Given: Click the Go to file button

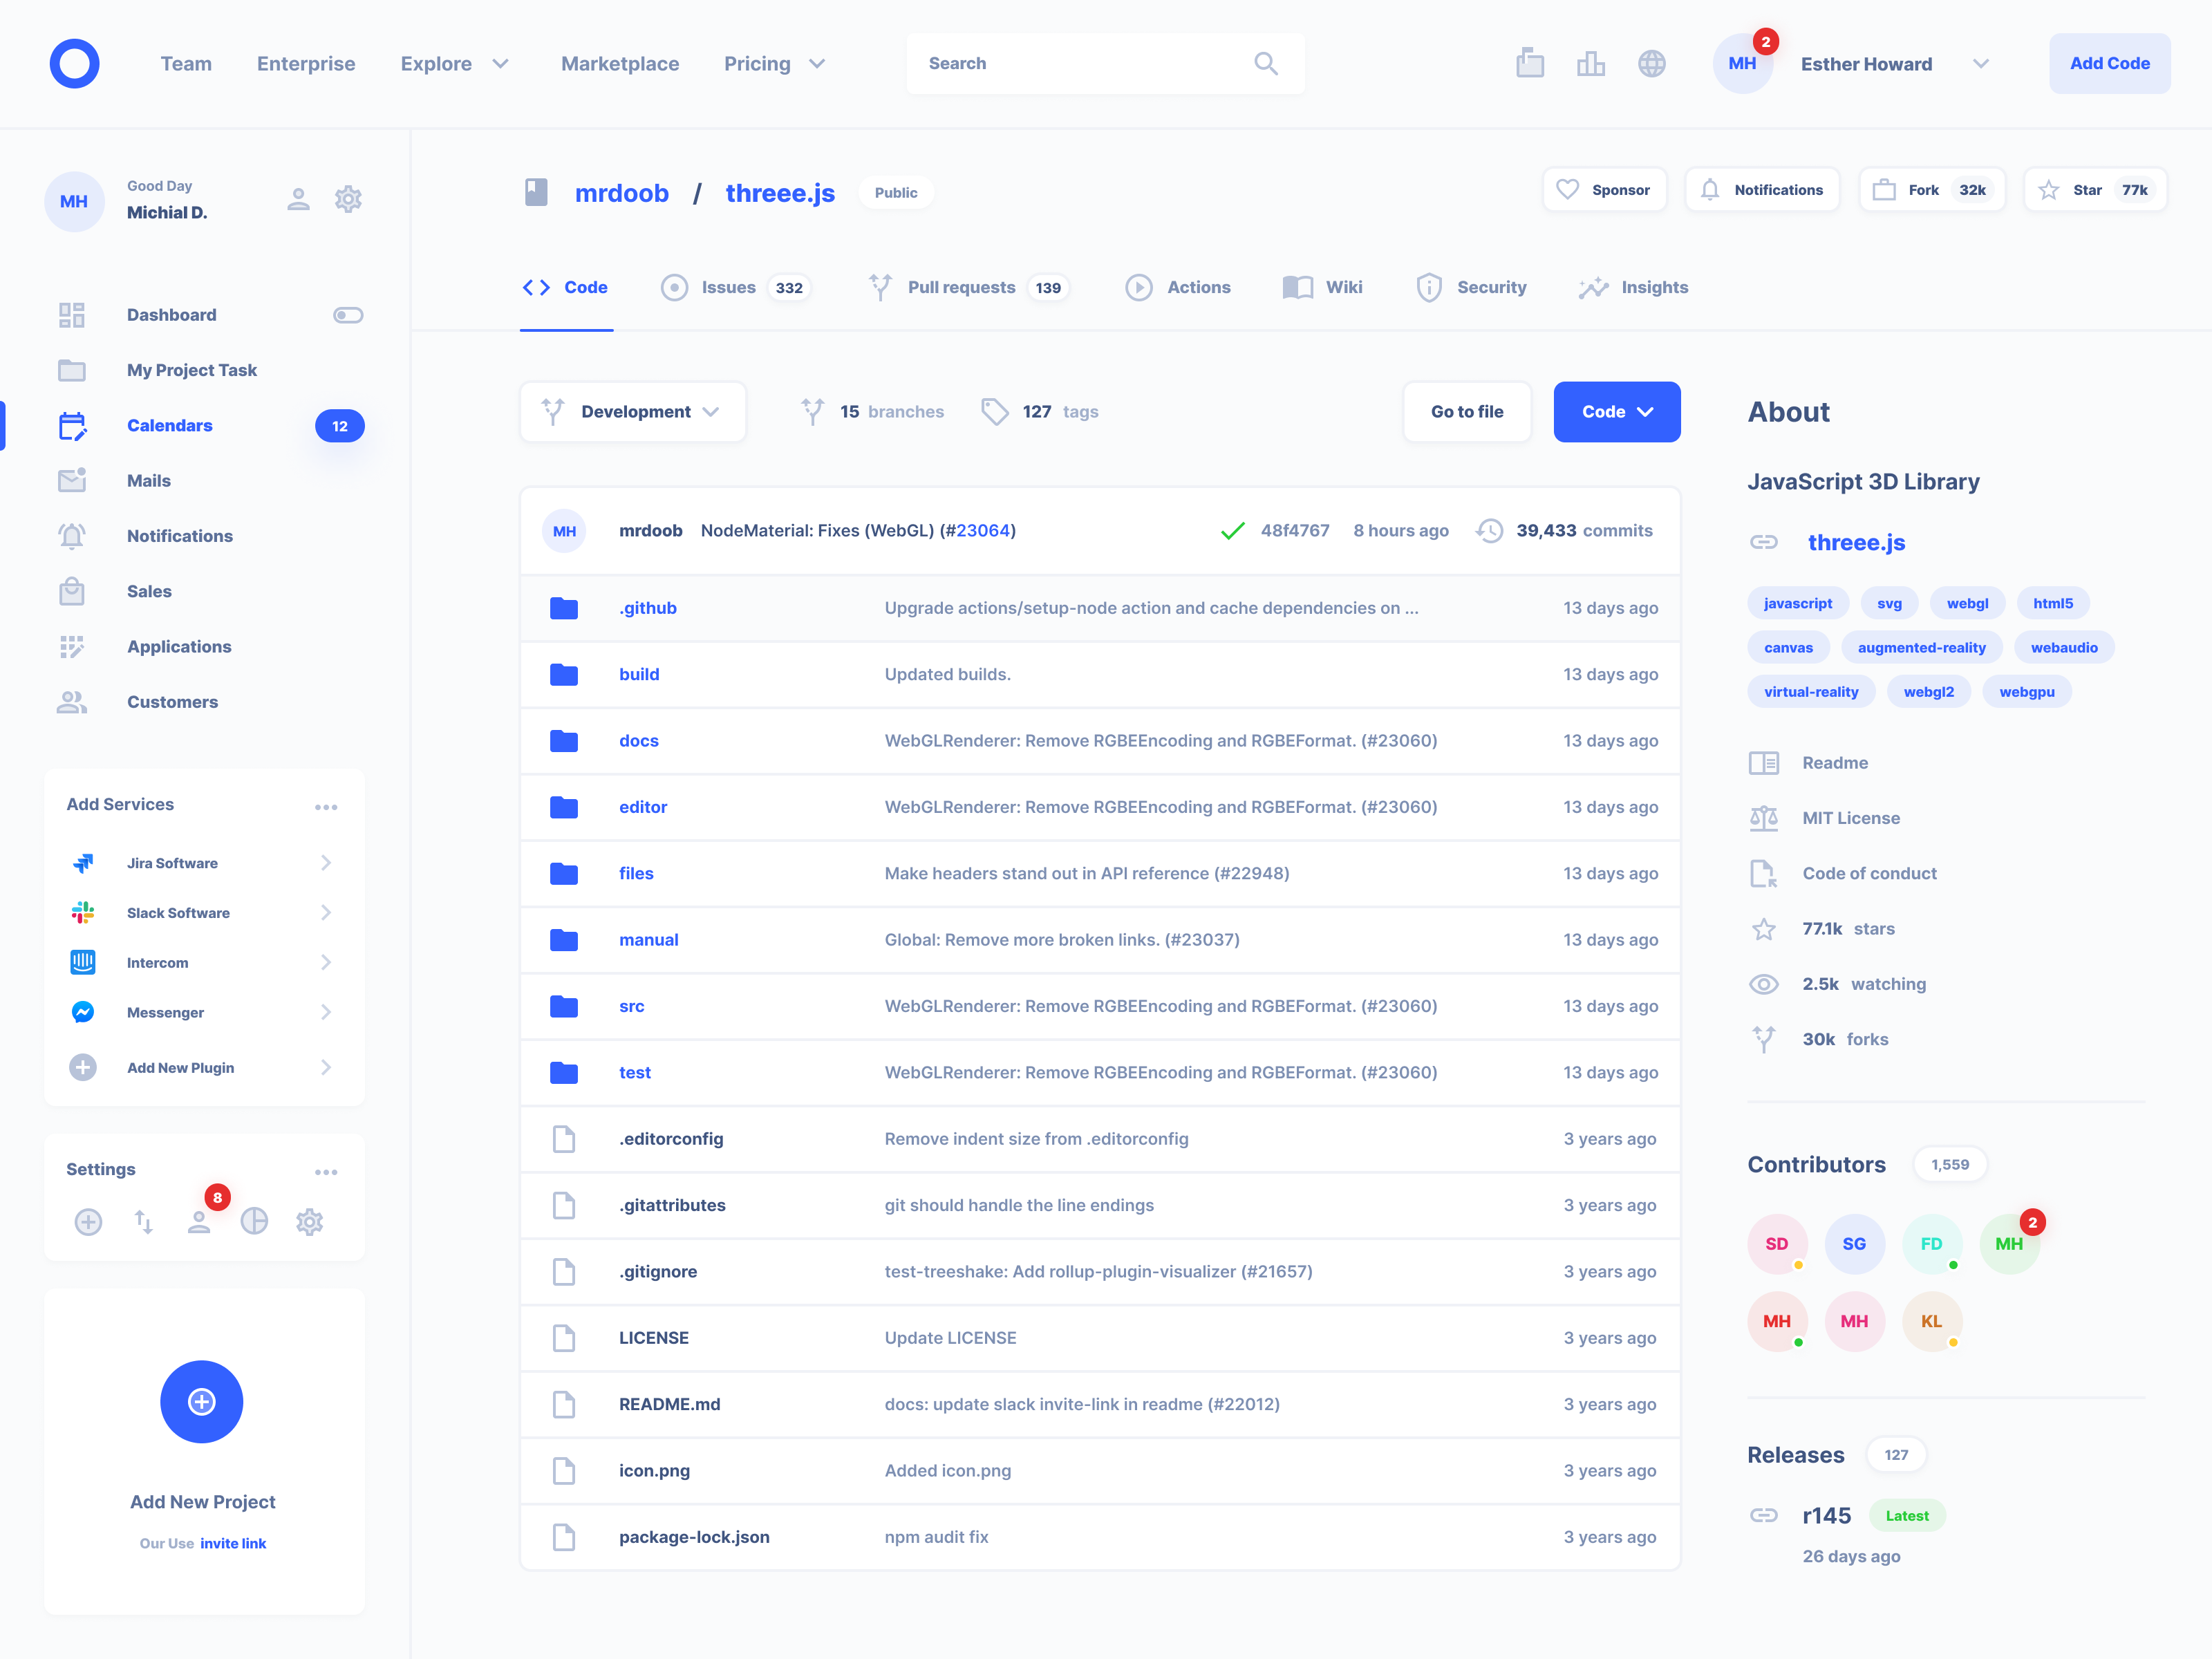Looking at the screenshot, I should (1467, 412).
